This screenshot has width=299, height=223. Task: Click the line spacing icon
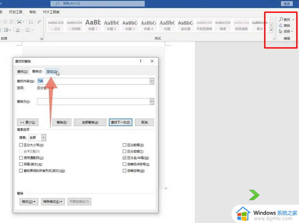pos(6,30)
